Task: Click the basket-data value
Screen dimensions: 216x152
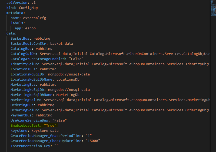Action: point(62,44)
